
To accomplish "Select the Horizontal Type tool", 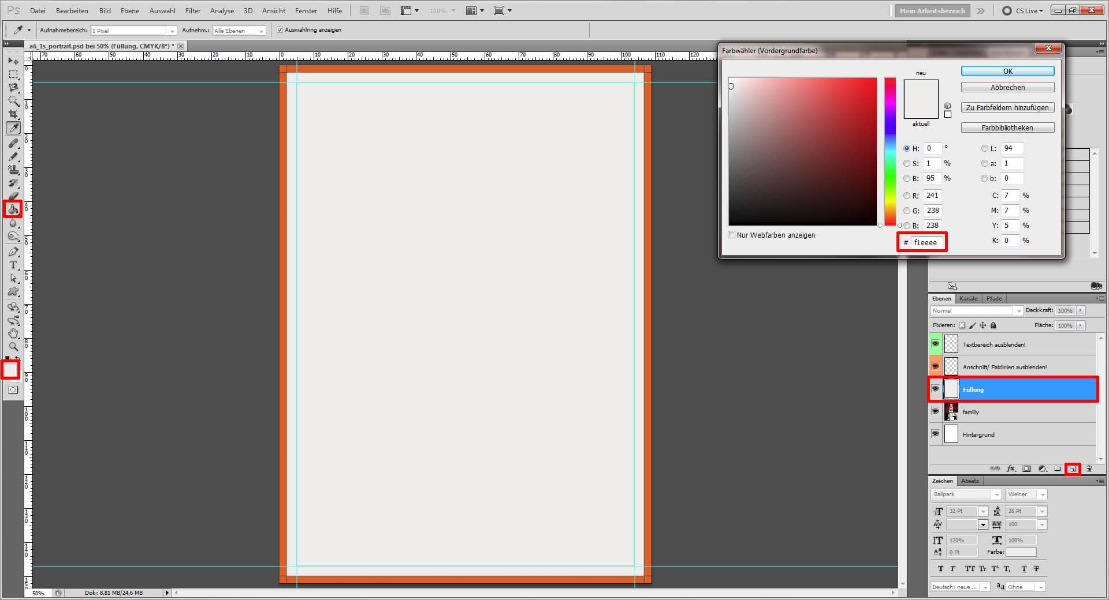I will click(13, 265).
